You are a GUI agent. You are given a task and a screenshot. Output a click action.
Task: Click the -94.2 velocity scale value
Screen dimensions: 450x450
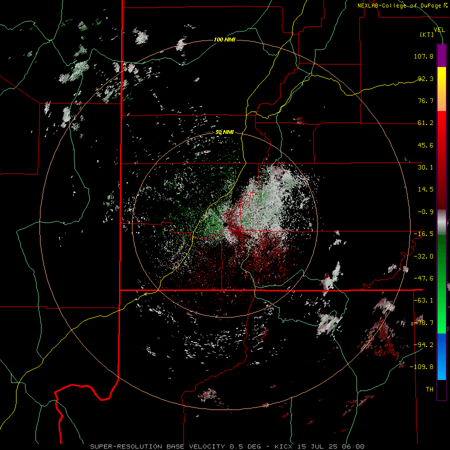[x=423, y=345]
